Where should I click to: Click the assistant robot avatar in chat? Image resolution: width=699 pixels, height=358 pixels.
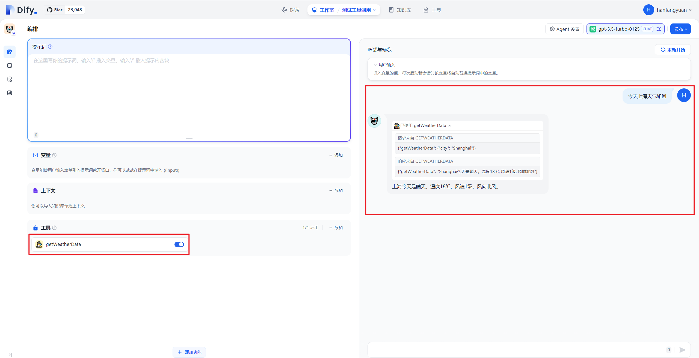[x=374, y=121]
